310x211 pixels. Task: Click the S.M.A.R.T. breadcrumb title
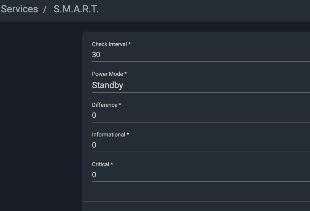[x=76, y=9]
